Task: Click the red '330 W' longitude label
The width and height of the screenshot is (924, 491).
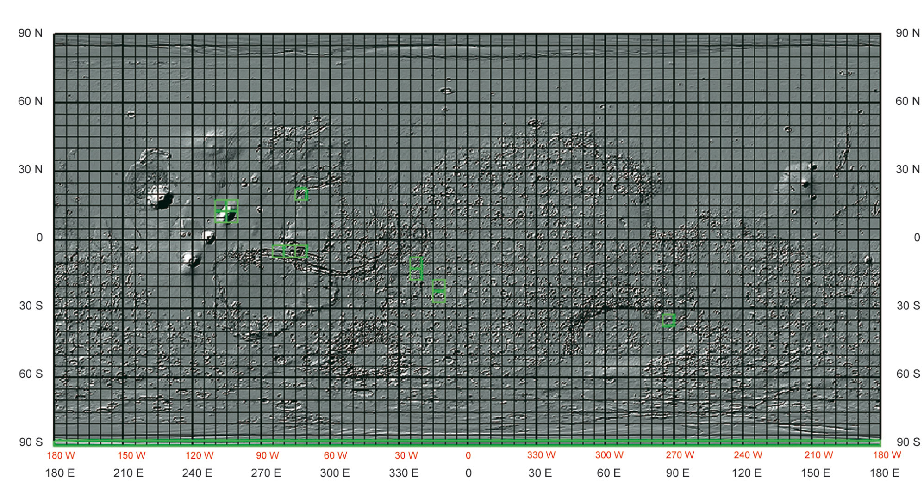Action: tap(541, 455)
